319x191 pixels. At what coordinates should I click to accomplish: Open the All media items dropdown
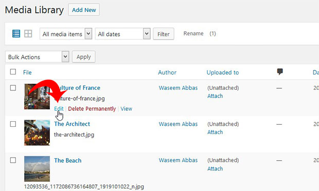(x=66, y=34)
